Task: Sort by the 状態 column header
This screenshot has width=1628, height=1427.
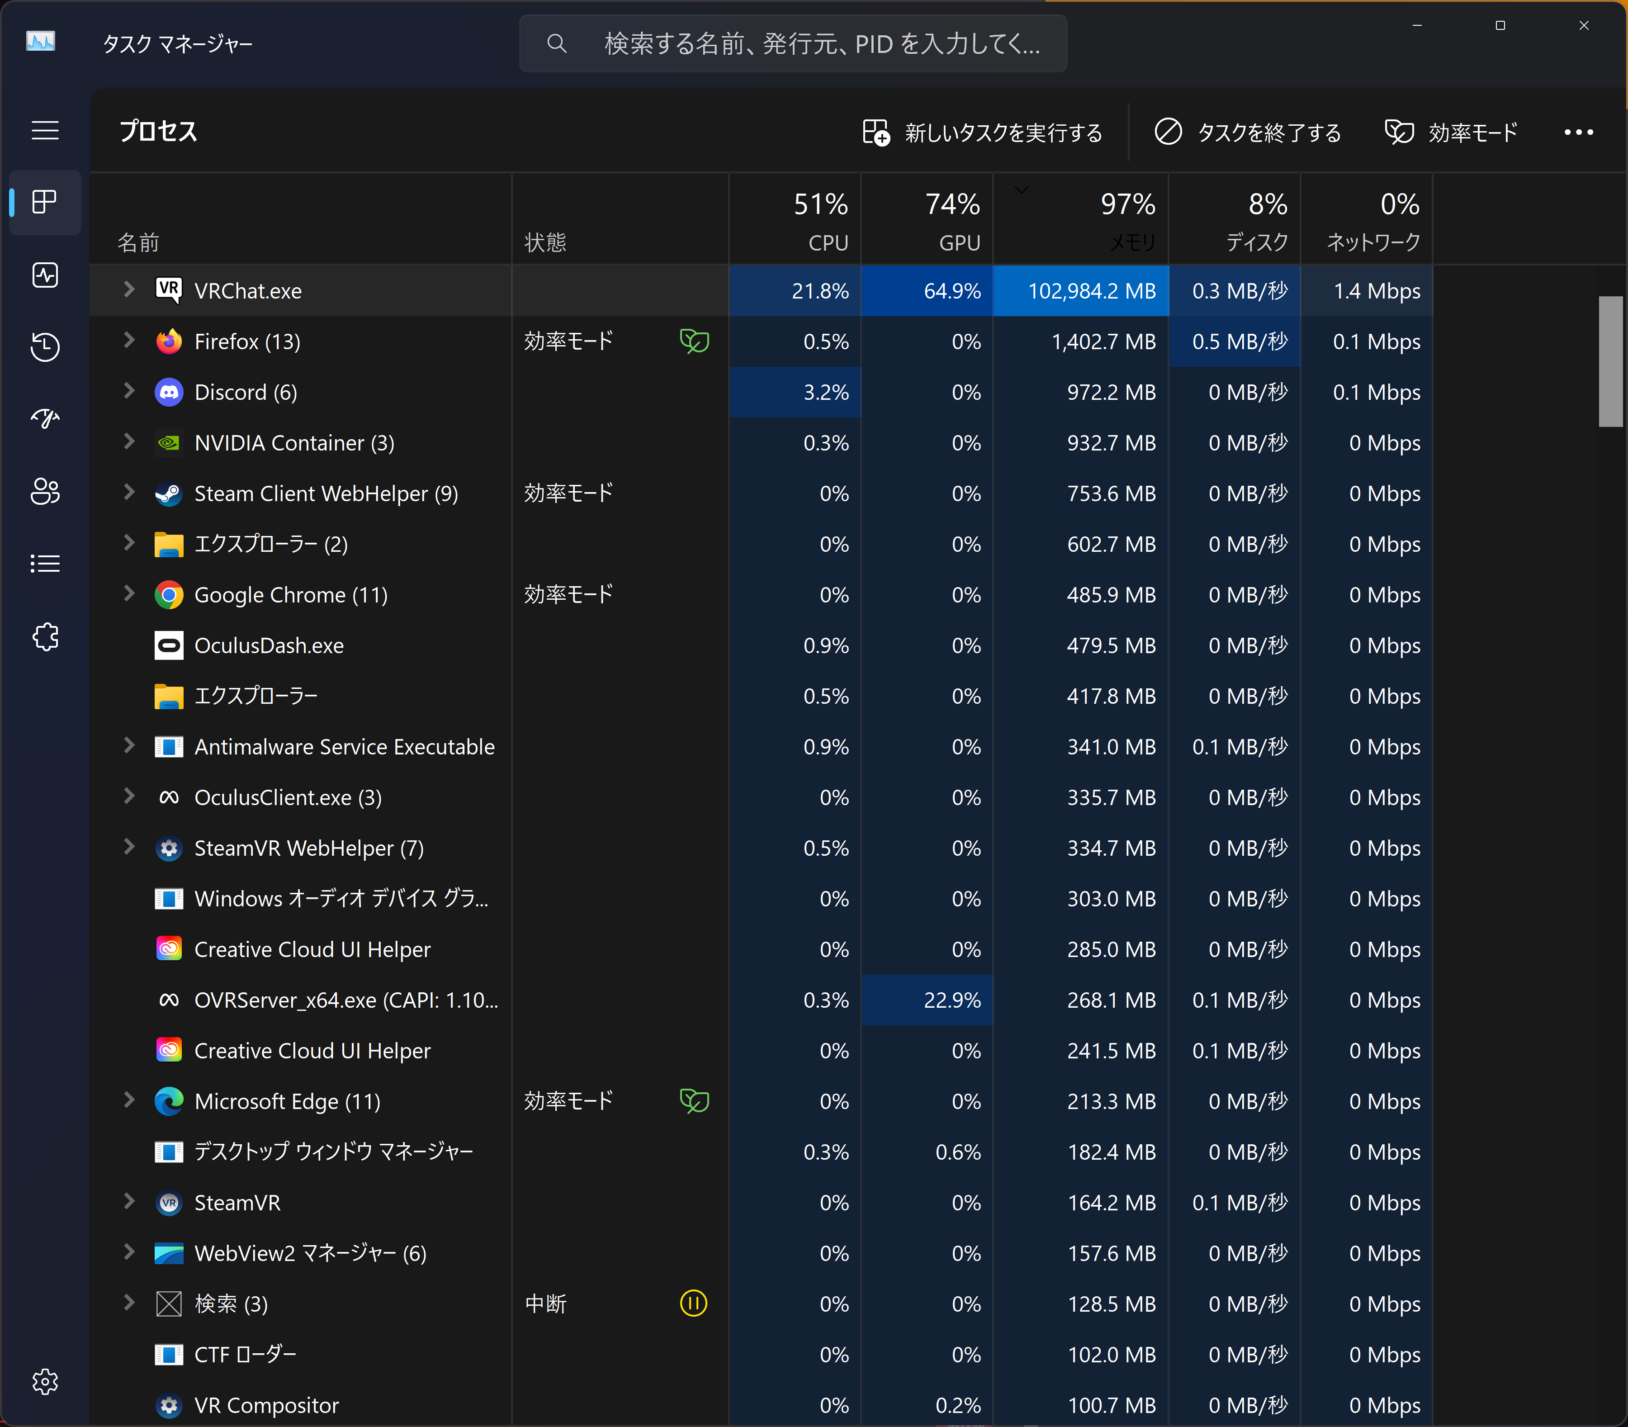Action: click(620, 219)
